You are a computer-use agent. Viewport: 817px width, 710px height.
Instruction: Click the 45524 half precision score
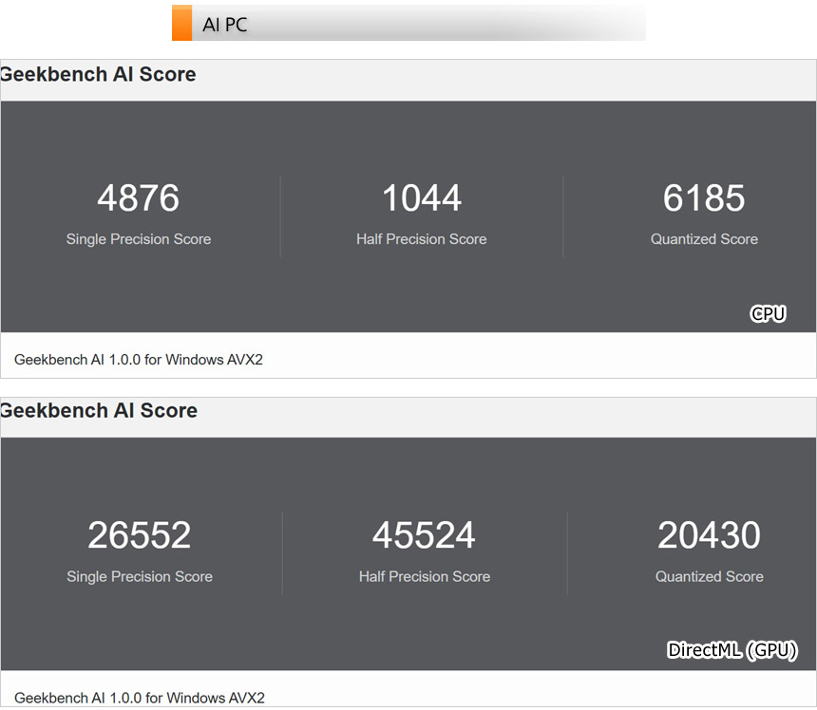(x=425, y=535)
